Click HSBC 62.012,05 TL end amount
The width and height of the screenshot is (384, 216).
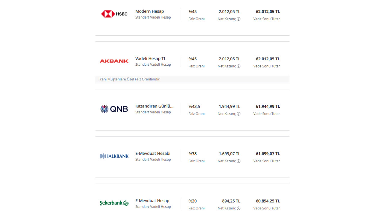click(268, 12)
